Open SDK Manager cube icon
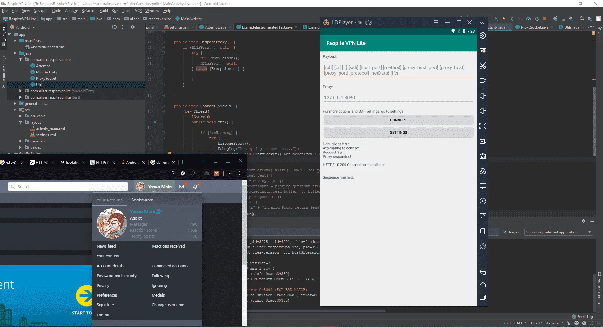This screenshot has width=603, height=327. (572, 19)
